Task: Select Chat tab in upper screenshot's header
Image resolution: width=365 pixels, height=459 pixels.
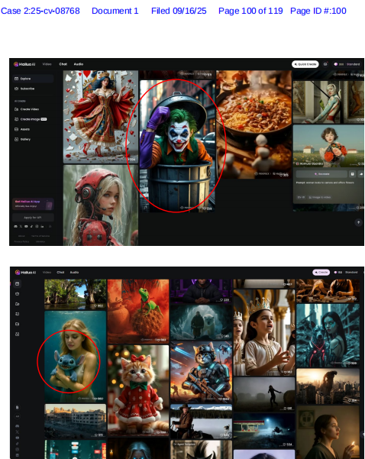Action: tap(63, 64)
